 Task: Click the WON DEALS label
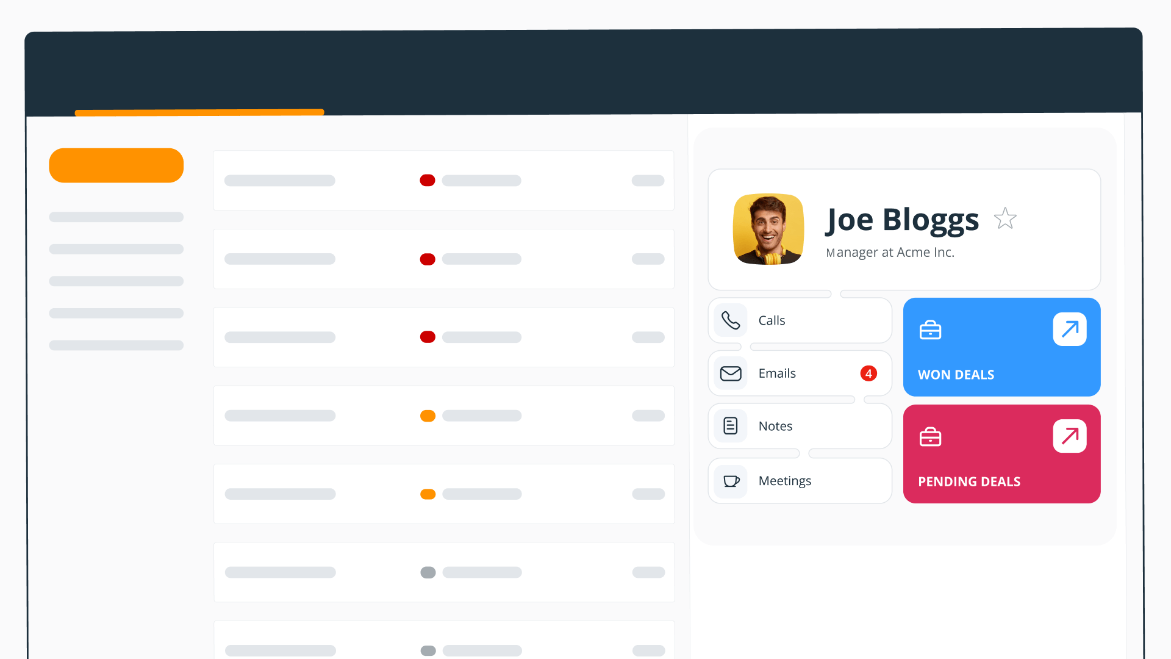(x=956, y=375)
